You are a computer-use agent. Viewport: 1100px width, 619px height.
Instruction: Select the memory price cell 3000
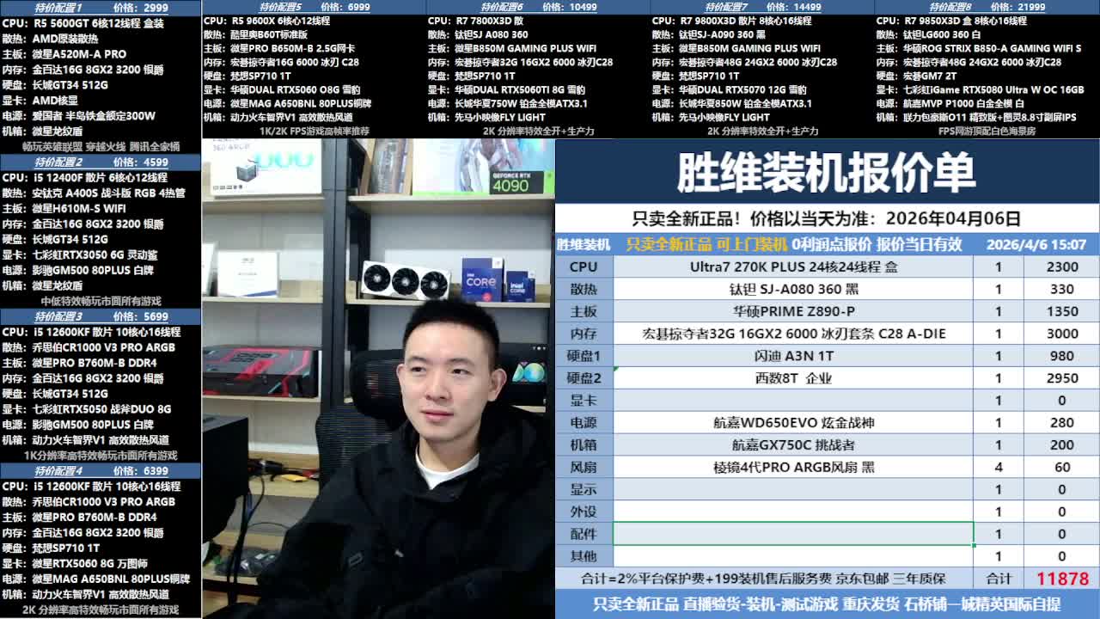(x=1061, y=334)
